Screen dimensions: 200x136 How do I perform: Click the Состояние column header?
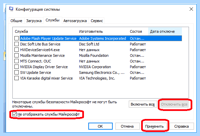(x=136, y=31)
